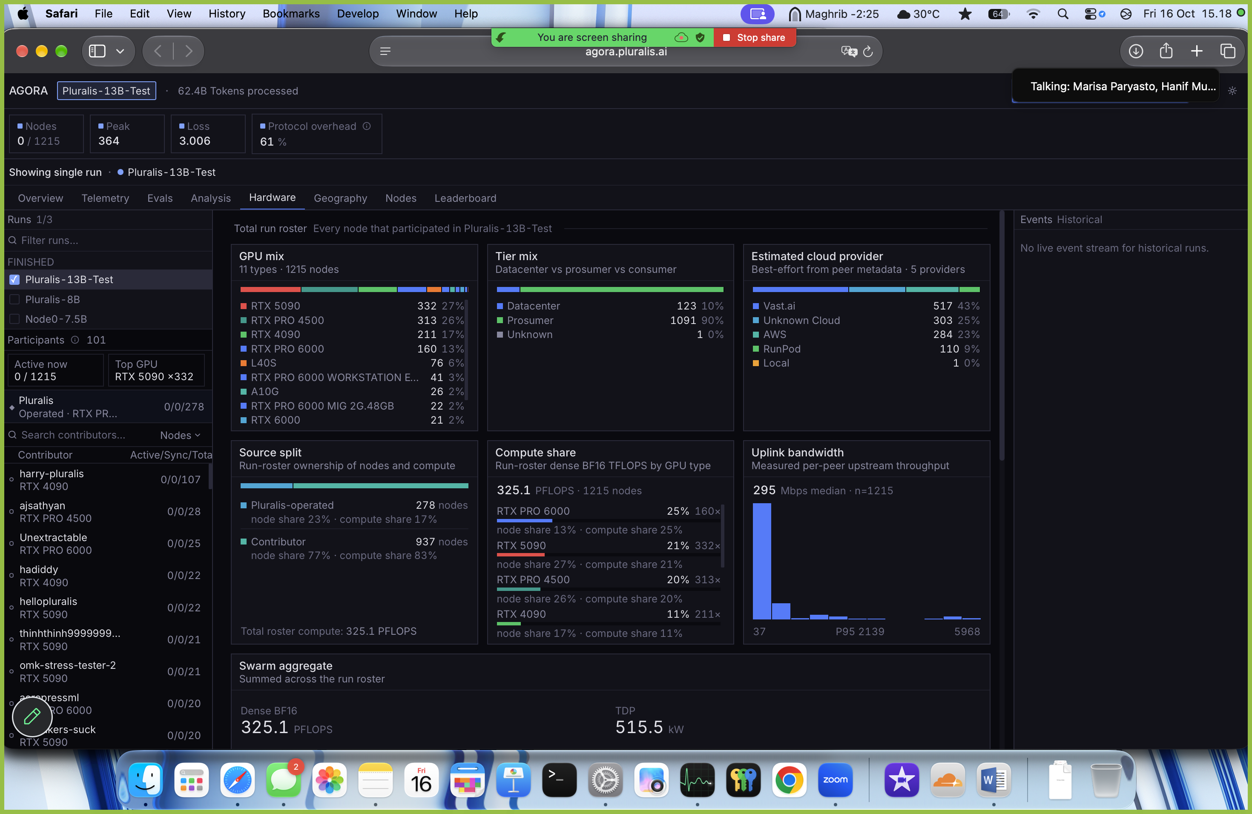Open the Nodes sort dropdown
1252x814 pixels.
pyautogui.click(x=181, y=435)
